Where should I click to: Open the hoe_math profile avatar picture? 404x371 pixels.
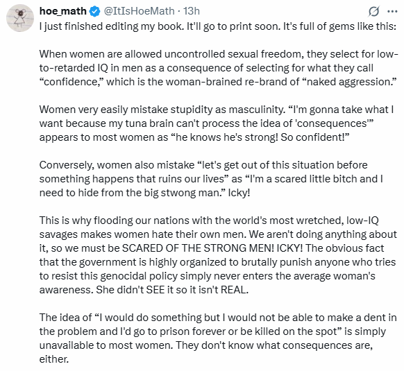pos(20,18)
